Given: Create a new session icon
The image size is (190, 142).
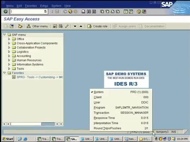Looking at the screenshot, I should tap(125, 11).
